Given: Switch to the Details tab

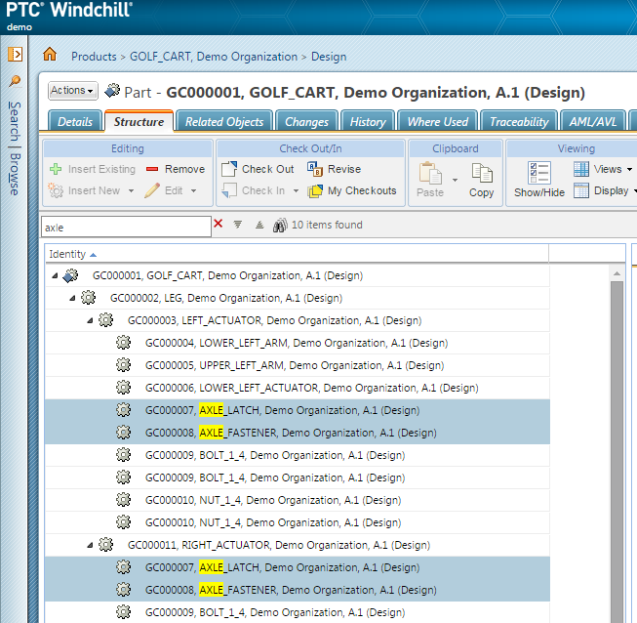Looking at the screenshot, I should [75, 121].
